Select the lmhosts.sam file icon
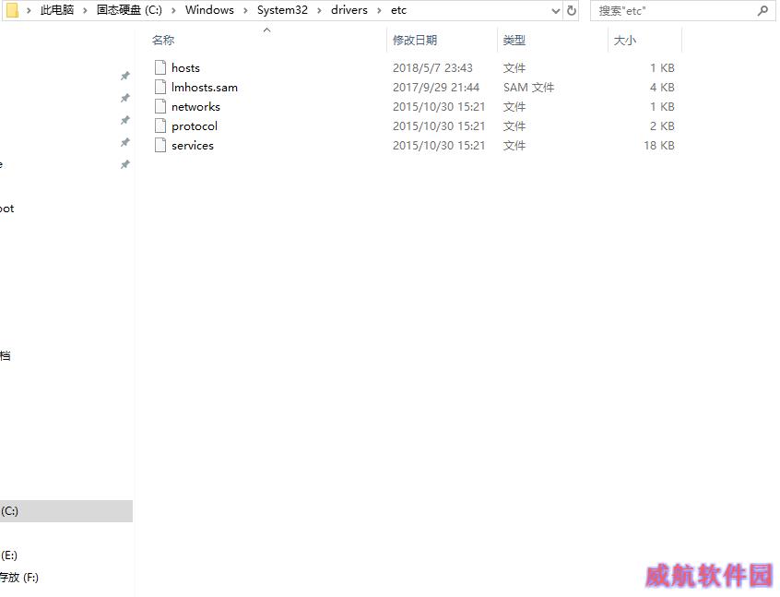 coord(160,87)
